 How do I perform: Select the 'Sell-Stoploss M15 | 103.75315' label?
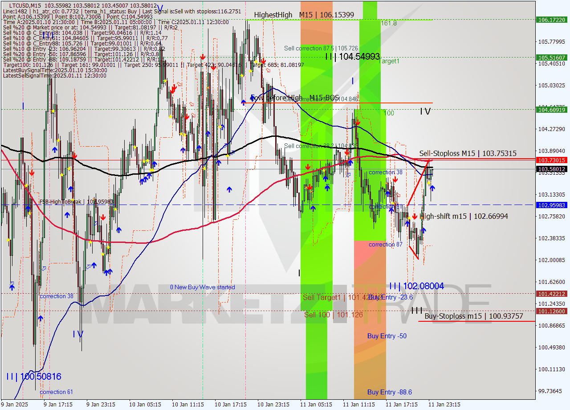click(x=468, y=153)
